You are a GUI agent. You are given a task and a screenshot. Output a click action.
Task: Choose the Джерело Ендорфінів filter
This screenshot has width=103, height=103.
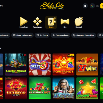pyautogui.click(x=84, y=35)
